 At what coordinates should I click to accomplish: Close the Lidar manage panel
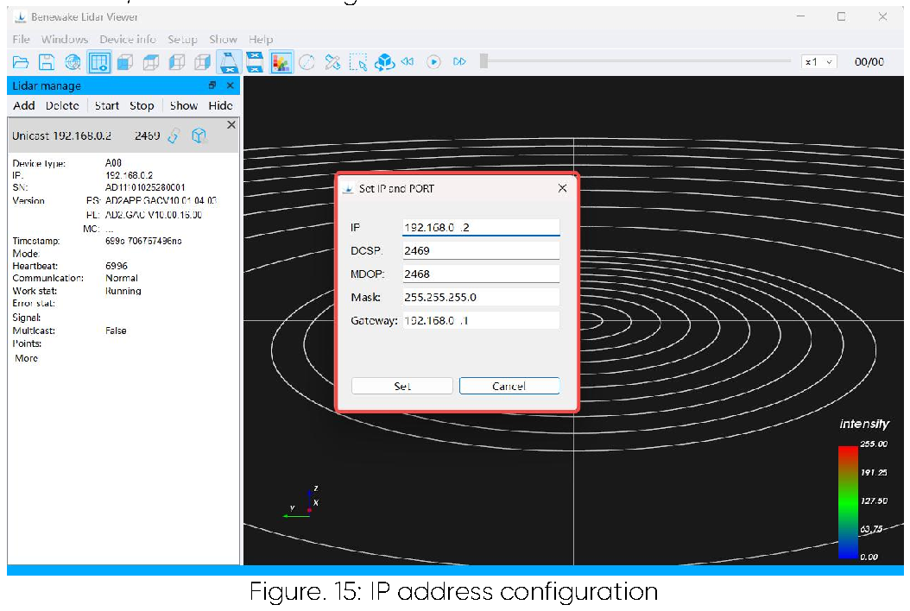(x=231, y=85)
